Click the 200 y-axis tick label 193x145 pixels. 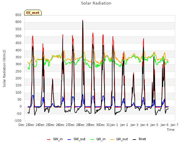[x=18, y=79]
